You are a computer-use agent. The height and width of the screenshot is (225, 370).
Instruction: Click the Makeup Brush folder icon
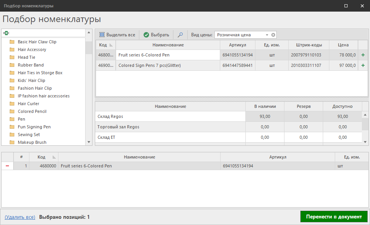12,142
